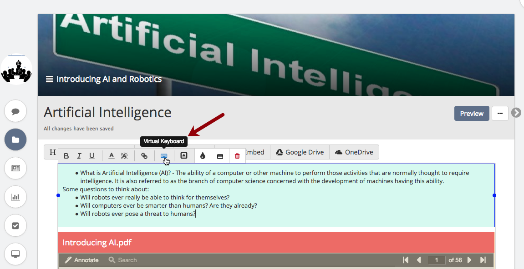The image size is (524, 269).
Task: Click the right blue resize handle of text block
Action: point(494,195)
